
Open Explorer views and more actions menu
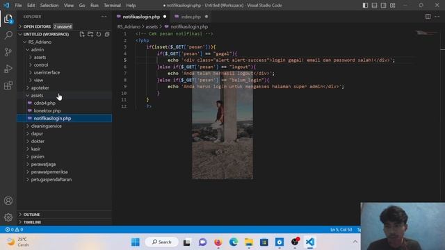[104, 17]
